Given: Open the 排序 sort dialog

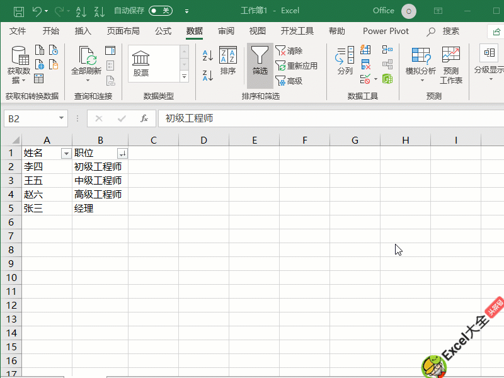Looking at the screenshot, I should click(228, 60).
